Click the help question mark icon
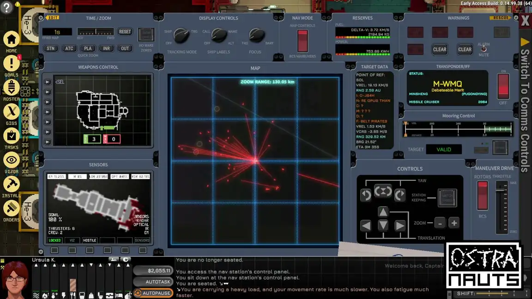 [x=6, y=7]
